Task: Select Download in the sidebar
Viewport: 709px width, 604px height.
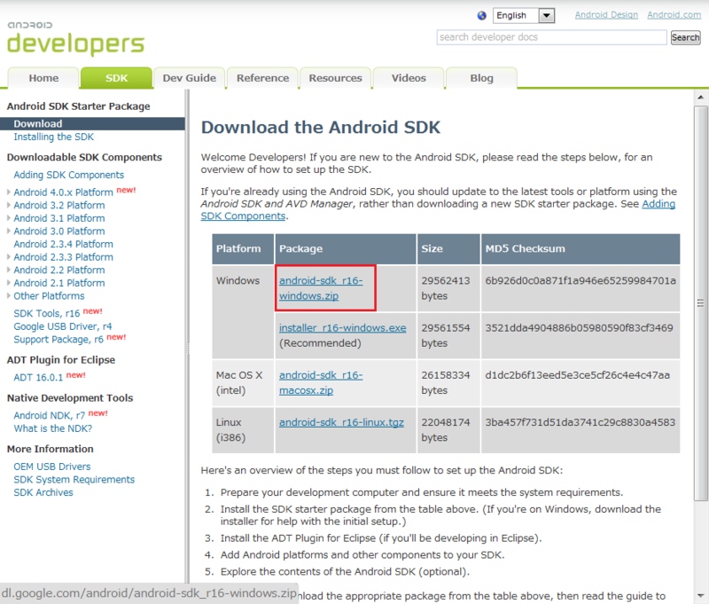Action: [x=92, y=123]
